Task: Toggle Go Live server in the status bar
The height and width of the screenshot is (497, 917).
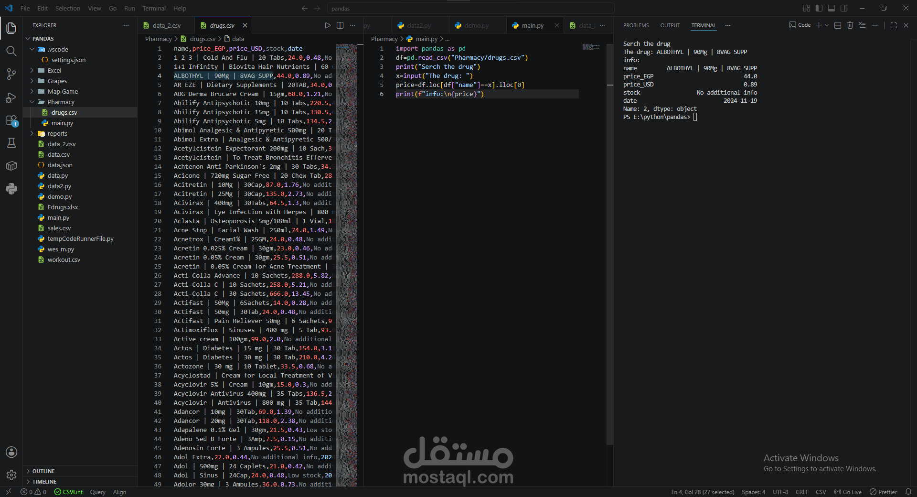Action: [848, 492]
